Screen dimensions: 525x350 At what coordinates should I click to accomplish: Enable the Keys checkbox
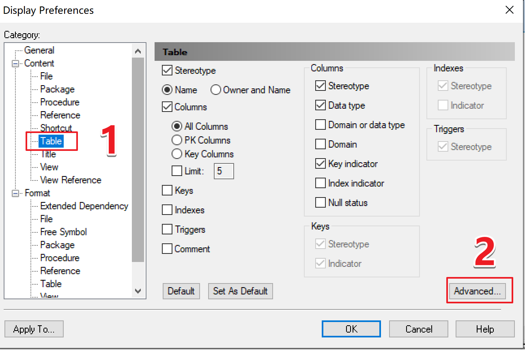(168, 190)
